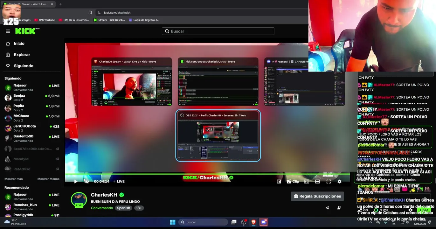Toggle picture-in-picture mode icon

point(279,182)
